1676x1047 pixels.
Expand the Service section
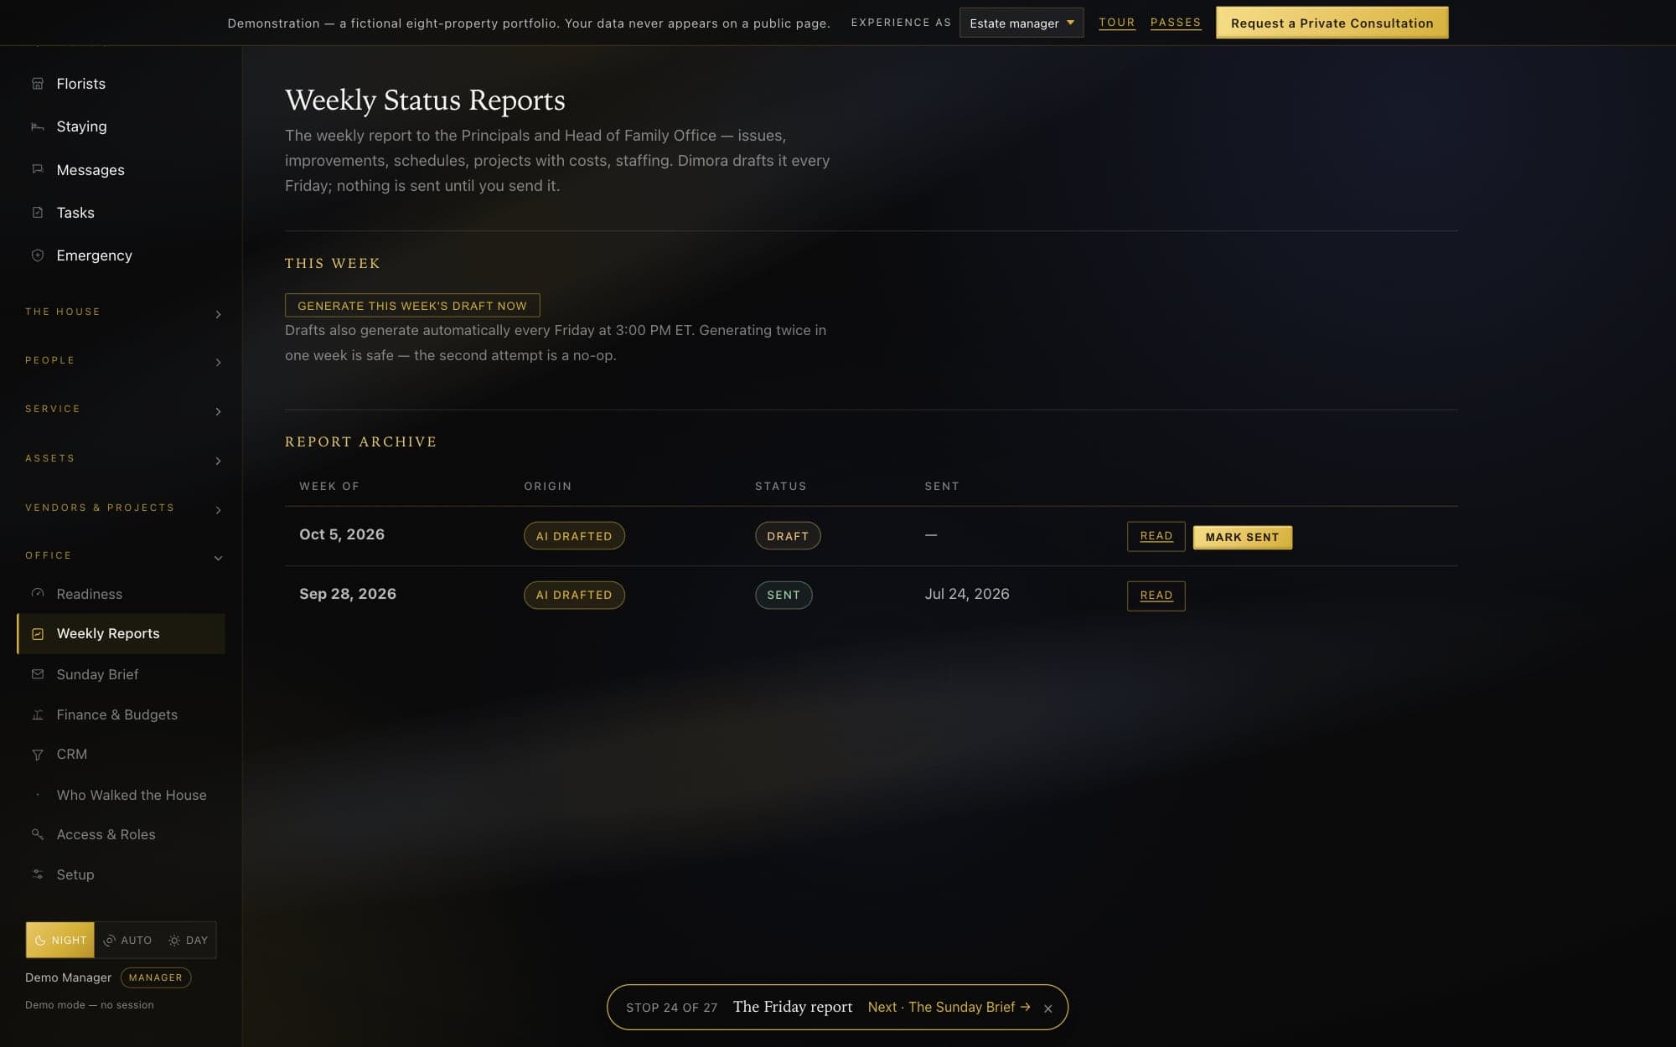pyautogui.click(x=123, y=410)
